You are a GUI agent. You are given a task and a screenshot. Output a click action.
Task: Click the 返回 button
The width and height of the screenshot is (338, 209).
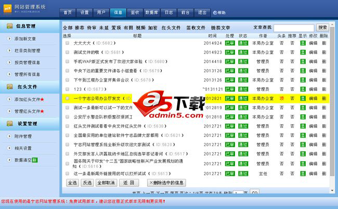tap(128, 182)
